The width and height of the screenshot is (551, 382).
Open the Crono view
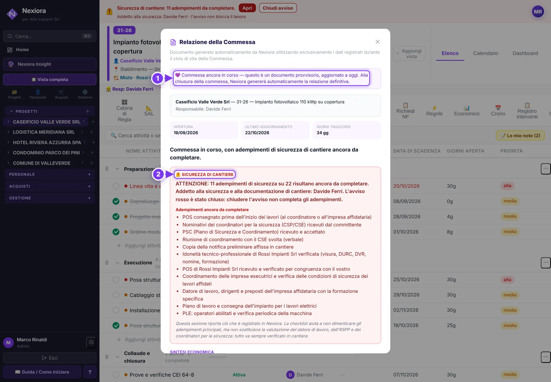[x=498, y=111]
